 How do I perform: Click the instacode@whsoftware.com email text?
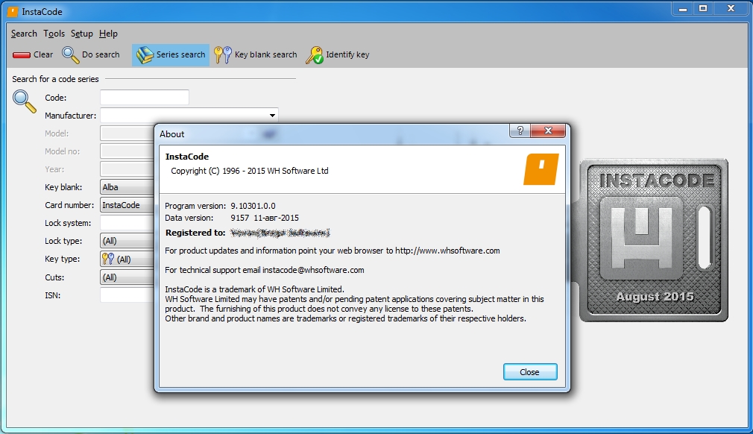[313, 270]
